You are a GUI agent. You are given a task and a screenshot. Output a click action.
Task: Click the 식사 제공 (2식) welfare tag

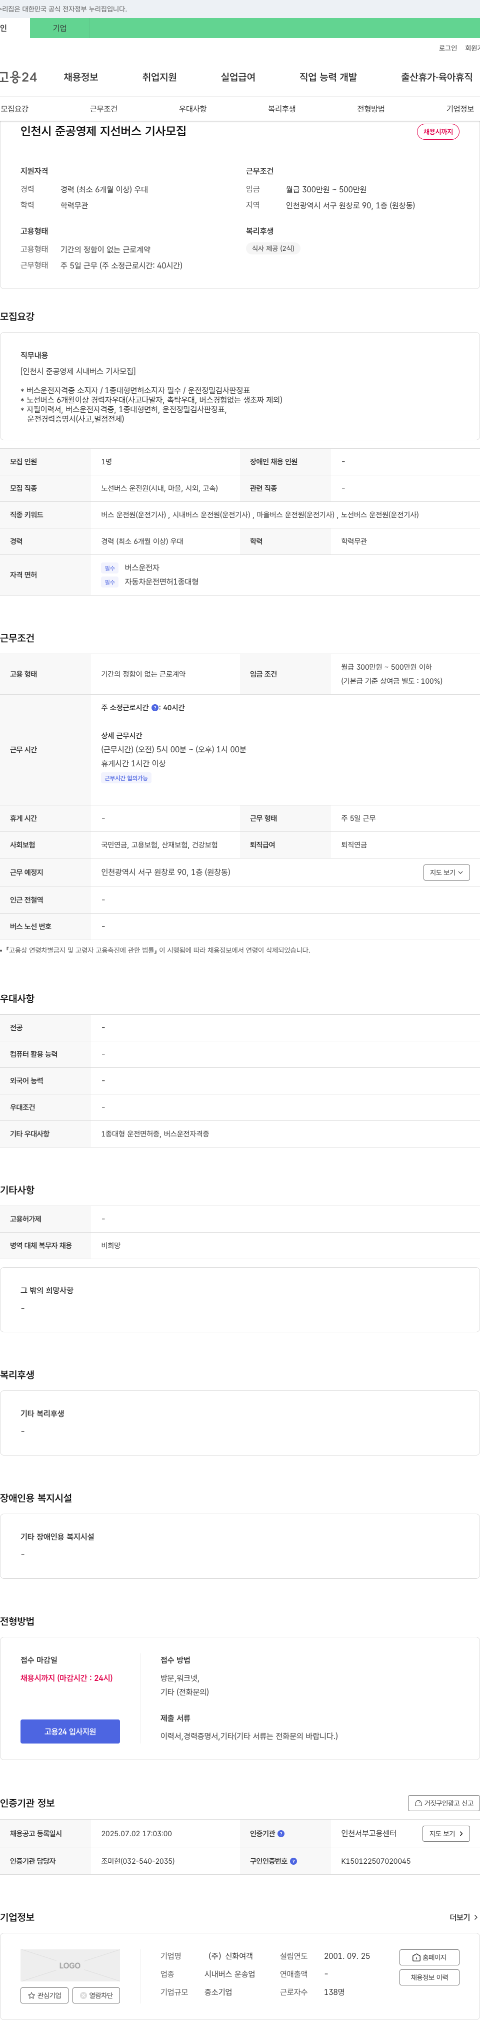(x=273, y=248)
